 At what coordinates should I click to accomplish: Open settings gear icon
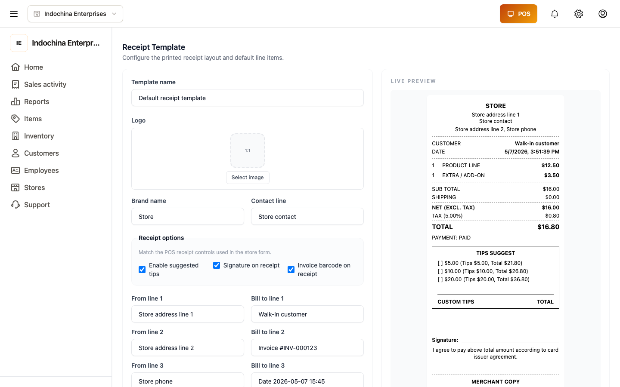point(579,14)
